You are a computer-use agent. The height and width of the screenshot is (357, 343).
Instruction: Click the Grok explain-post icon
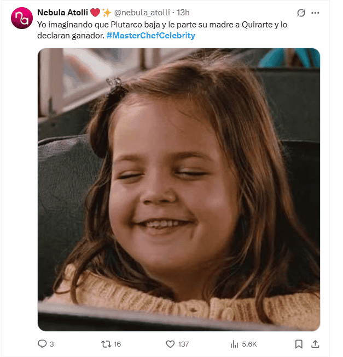301,13
